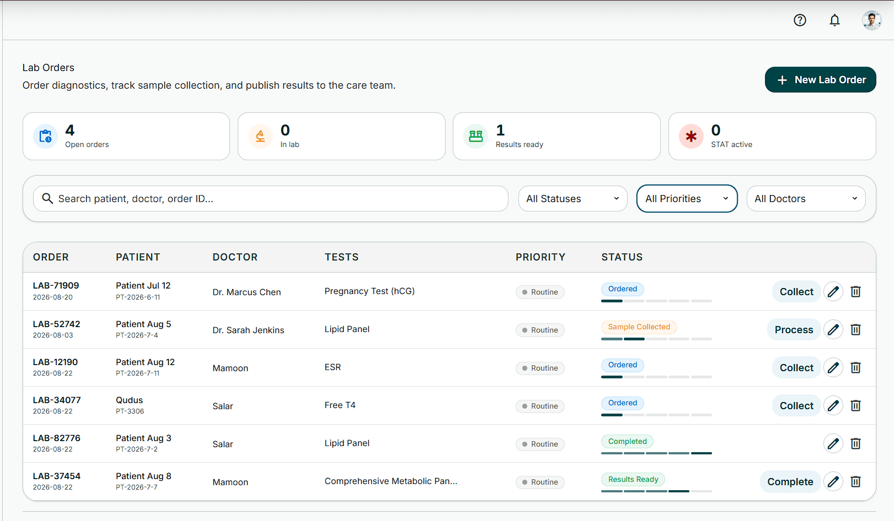Collect sample for order LAB-34077
The width and height of the screenshot is (894, 521).
796,405
